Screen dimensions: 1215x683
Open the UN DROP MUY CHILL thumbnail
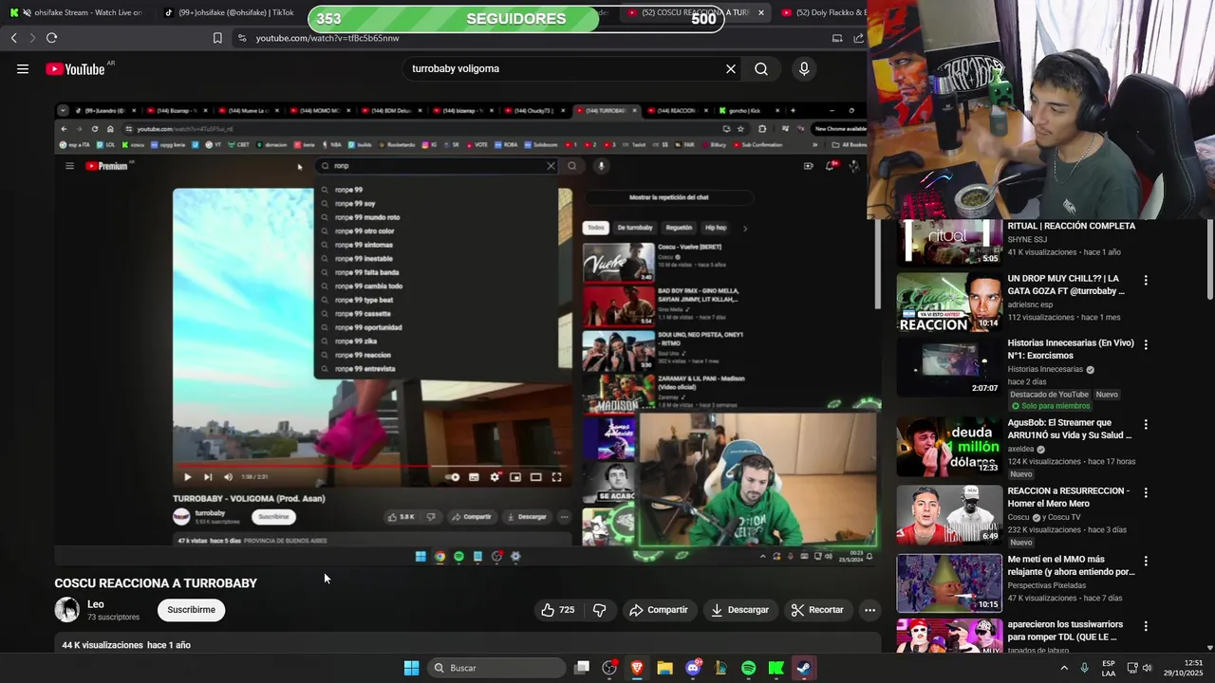pos(948,303)
